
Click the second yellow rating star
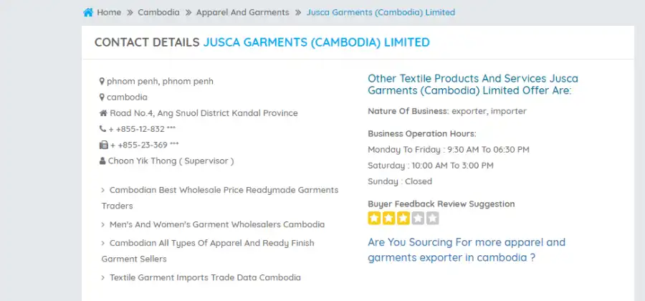pyautogui.click(x=388, y=218)
